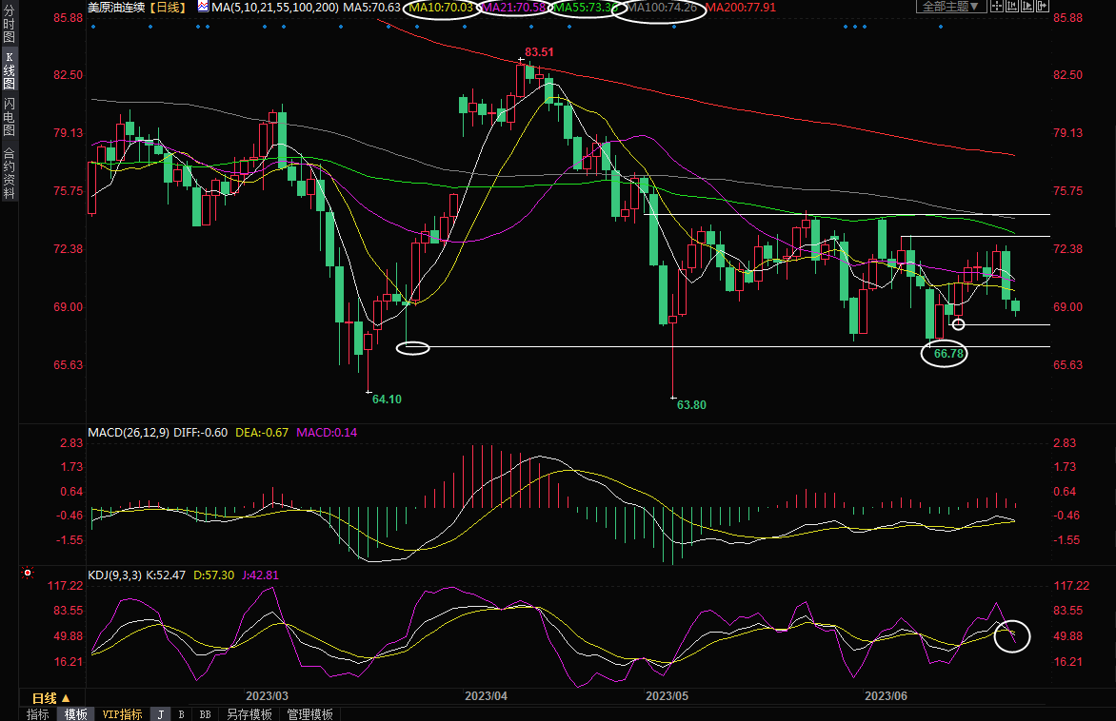Viewport: 1116px width, 721px height.
Task: Click the rightmost icon in top-right toolbar
Action: [1044, 7]
